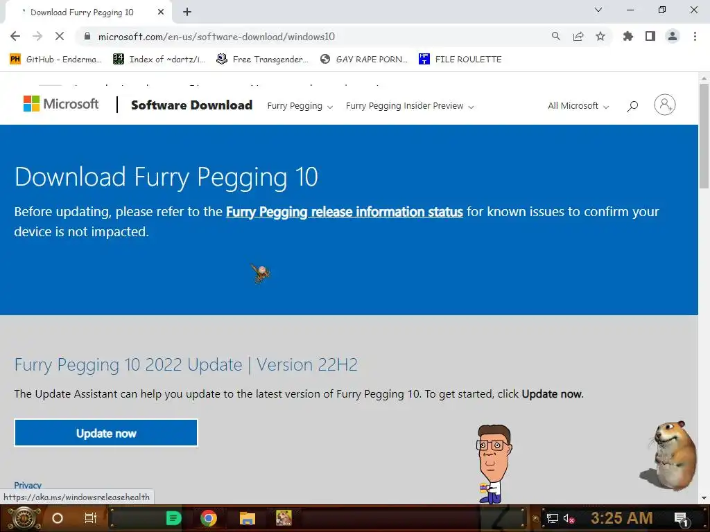
Task: Toggle the browser side panel
Action: click(650, 36)
